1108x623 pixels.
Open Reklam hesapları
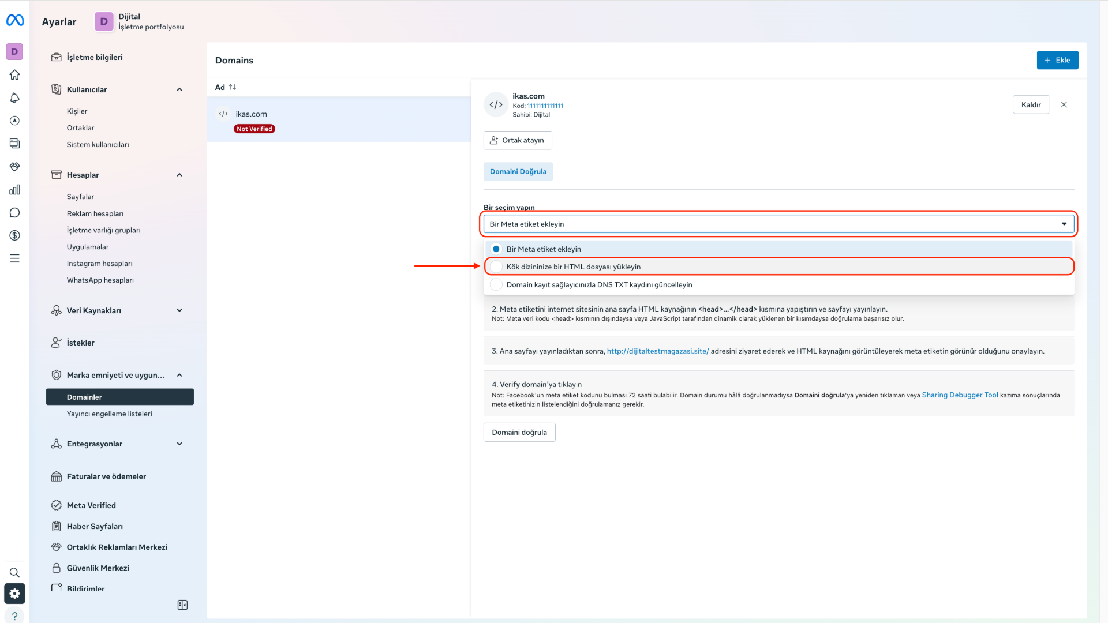[x=95, y=213]
